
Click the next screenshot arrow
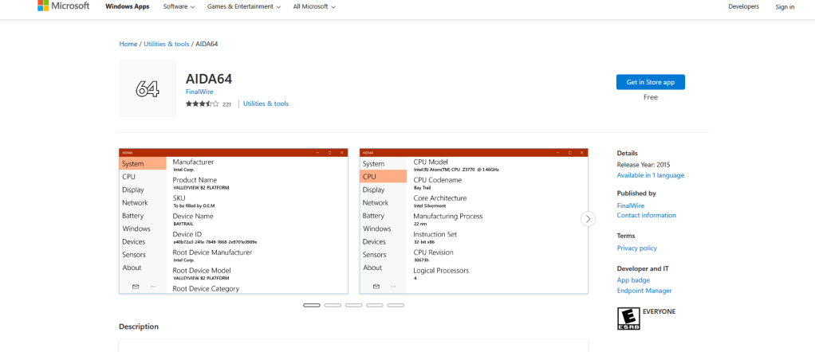coord(588,219)
